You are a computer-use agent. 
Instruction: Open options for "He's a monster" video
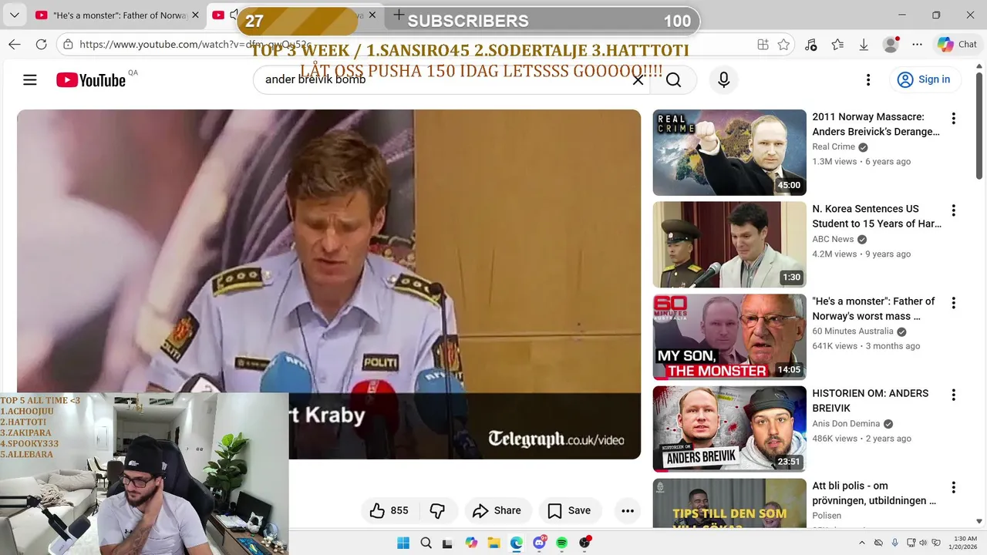954,303
